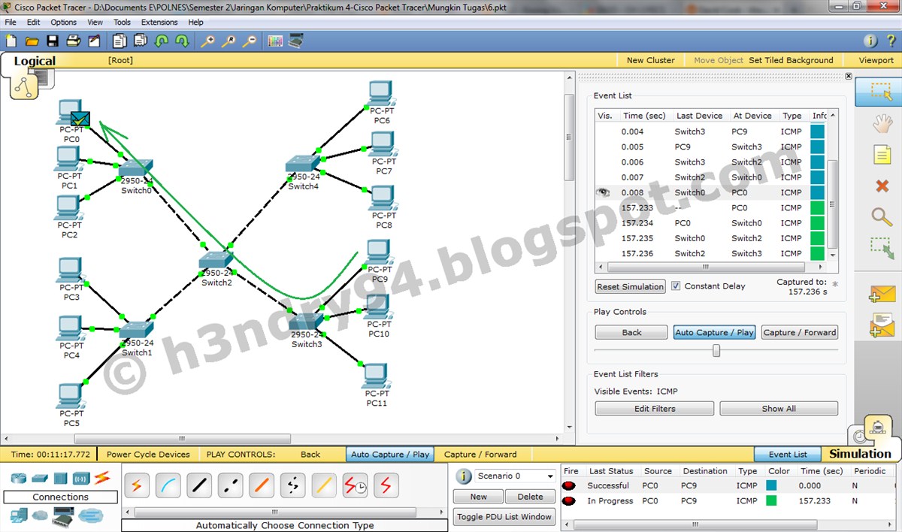The height and width of the screenshot is (532, 902).
Task: Open the Tools menu
Action: (x=123, y=23)
